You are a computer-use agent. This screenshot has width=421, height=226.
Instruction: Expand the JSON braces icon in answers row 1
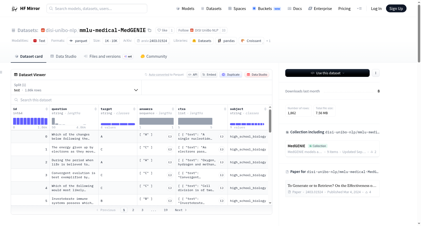coord(170,149)
